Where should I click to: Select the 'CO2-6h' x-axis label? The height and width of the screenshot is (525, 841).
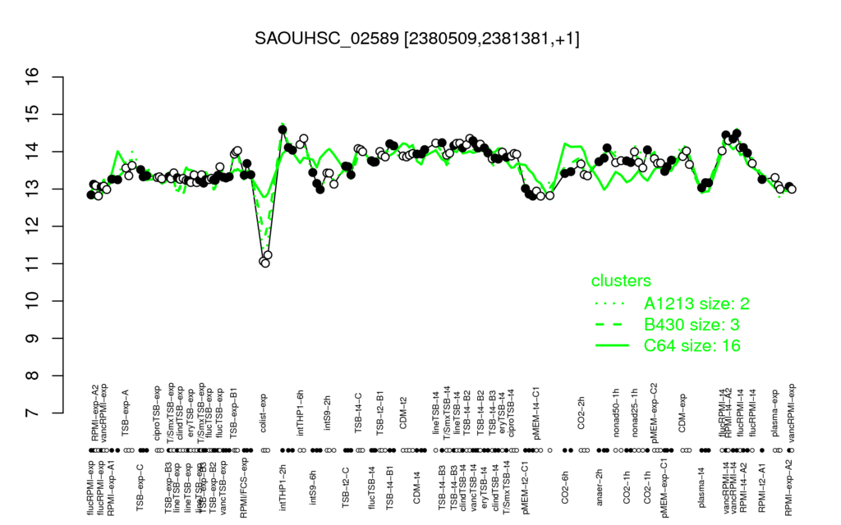coord(564,487)
